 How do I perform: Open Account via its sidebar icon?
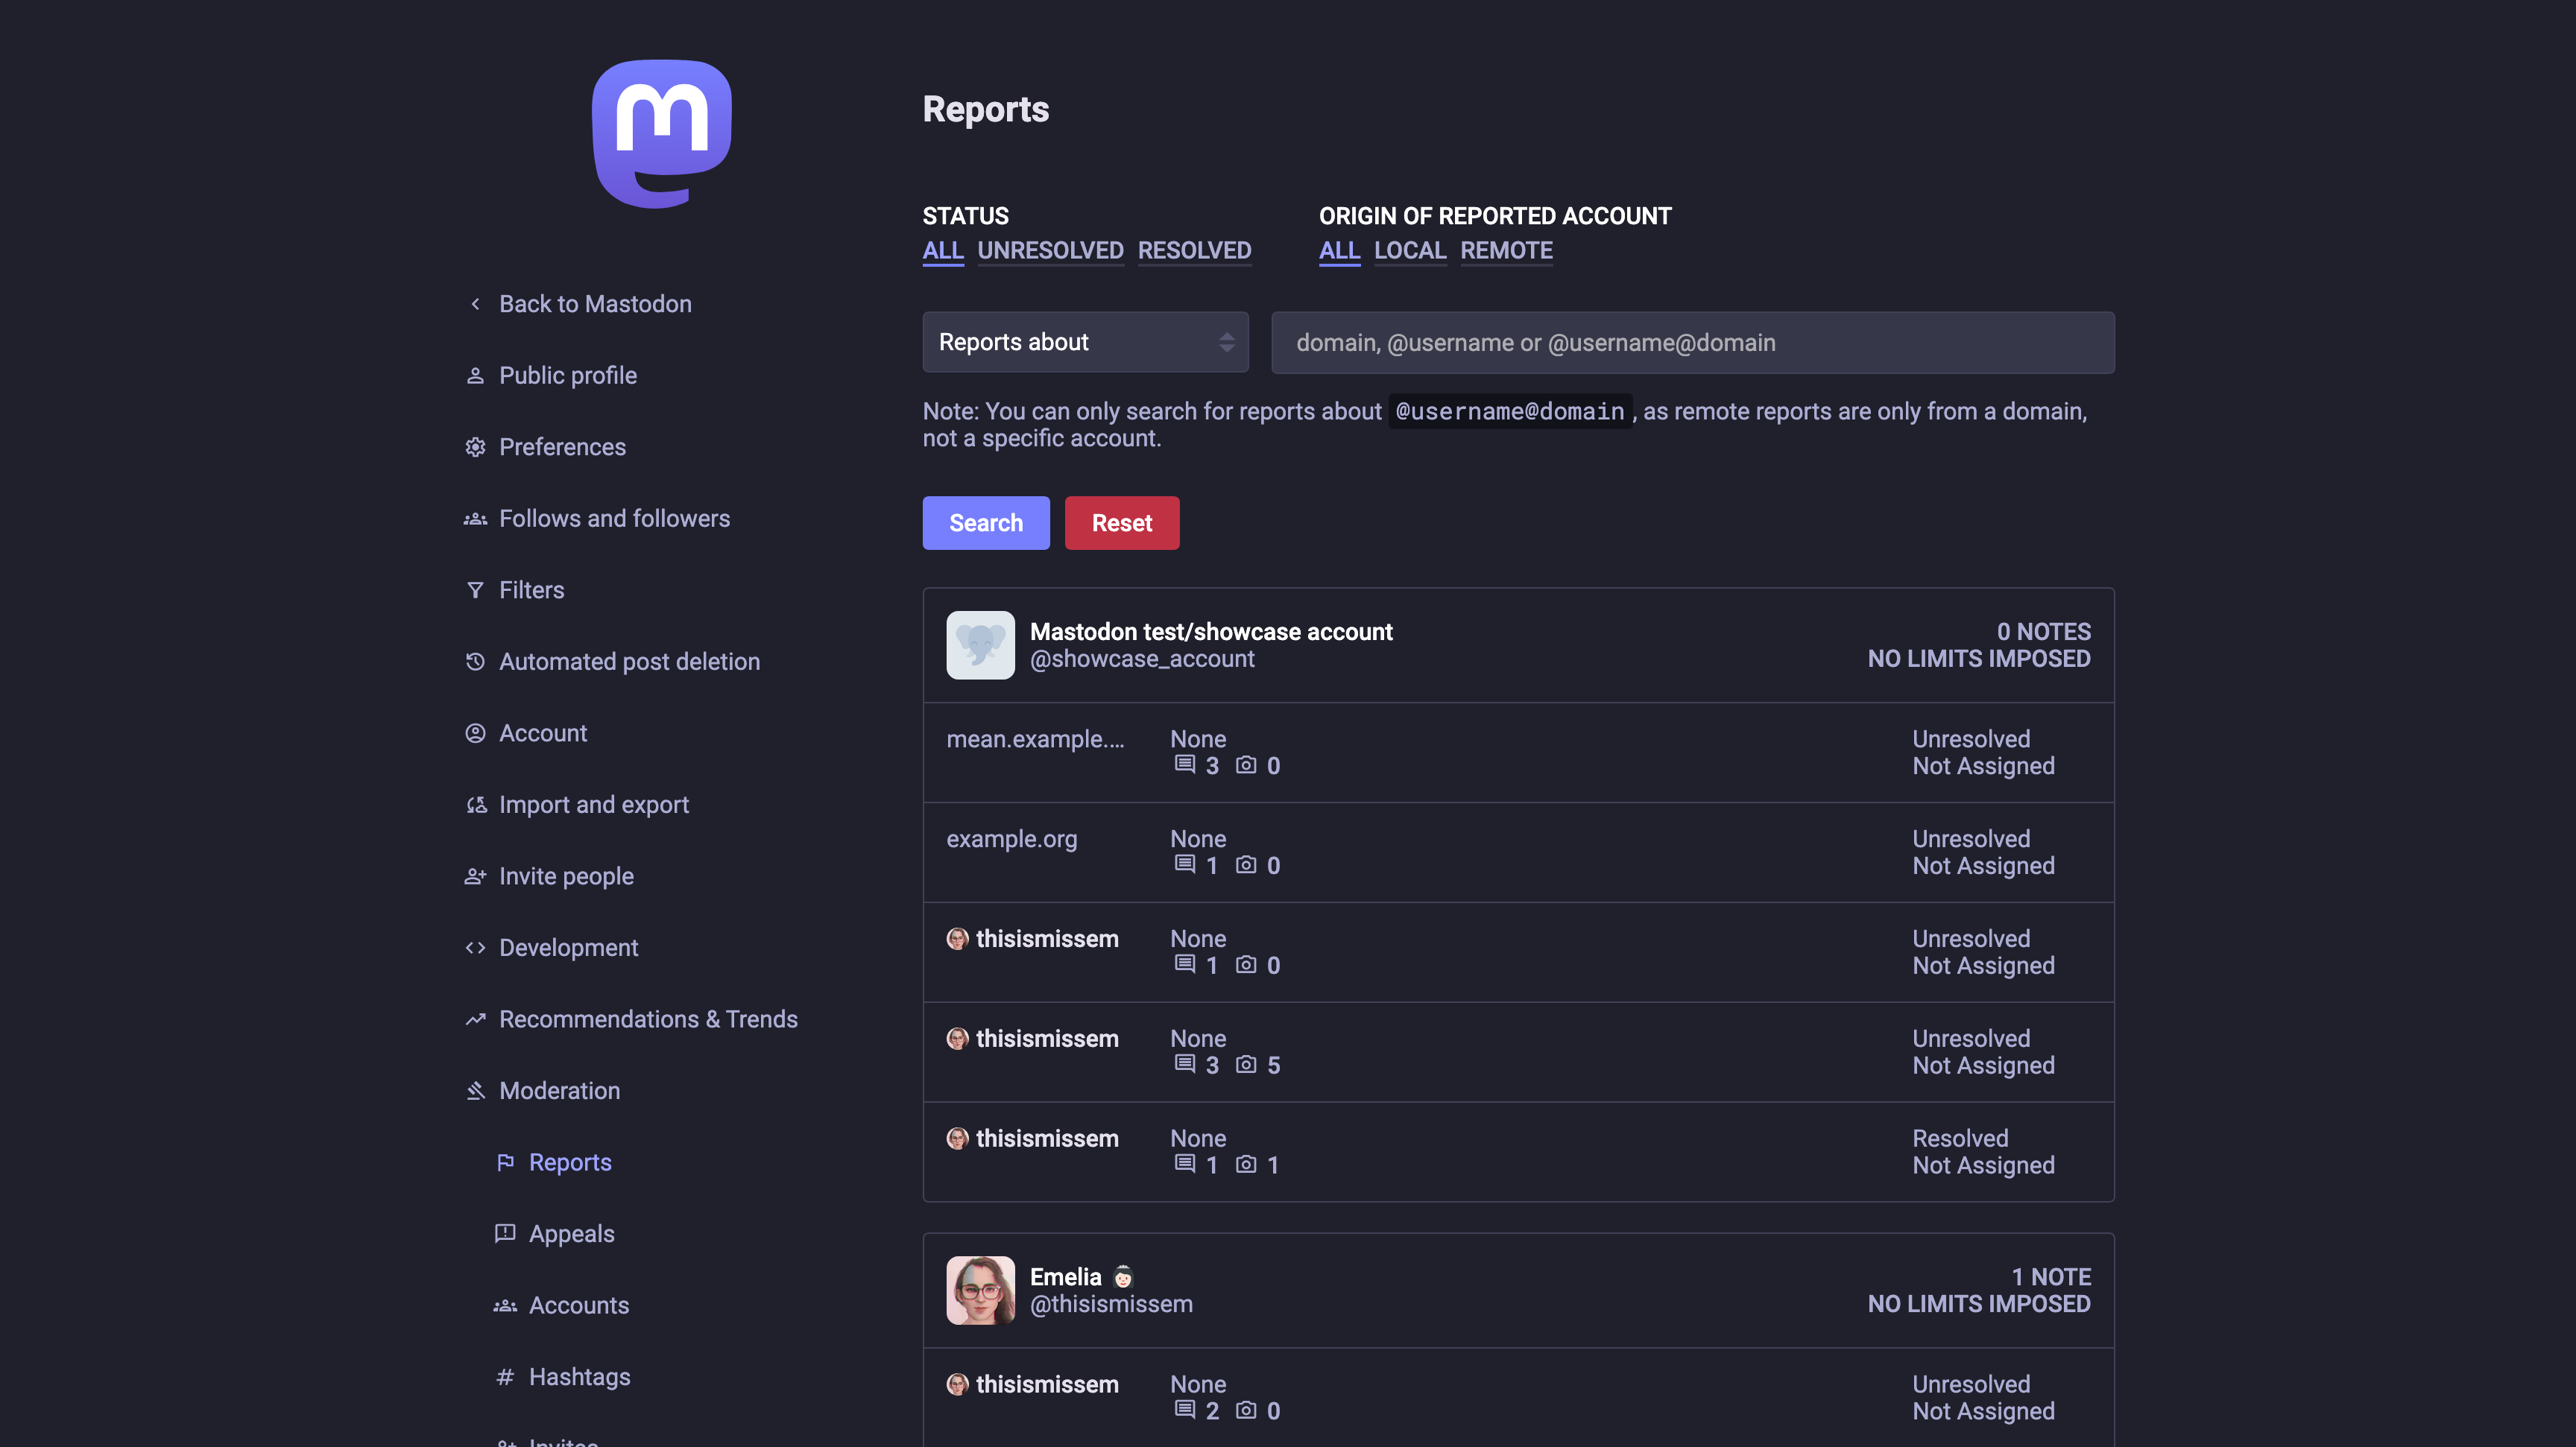476,732
